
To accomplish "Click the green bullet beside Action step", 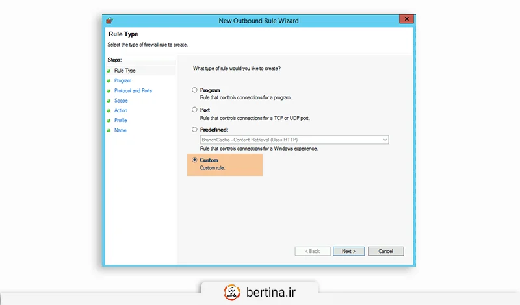I will click(x=109, y=110).
